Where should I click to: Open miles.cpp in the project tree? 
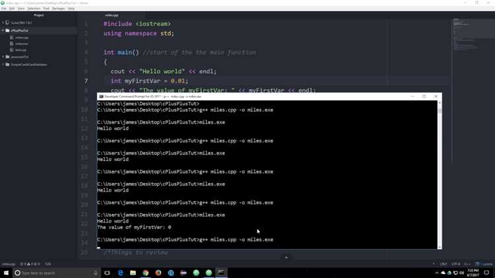(22, 38)
